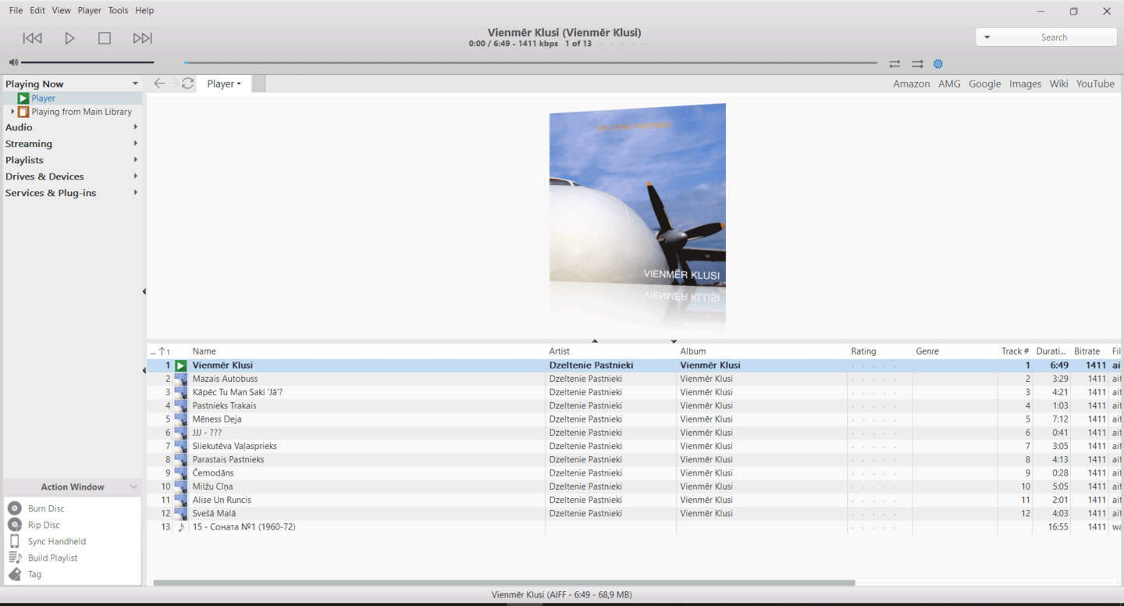Open the Tag action
The width and height of the screenshot is (1124, 606).
(x=34, y=574)
